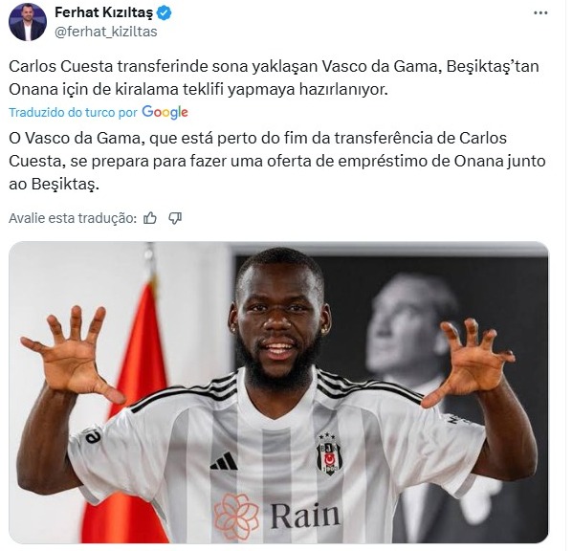572x551 pixels.
Task: Click the Rain sponsor flower emblem
Action: [236, 517]
